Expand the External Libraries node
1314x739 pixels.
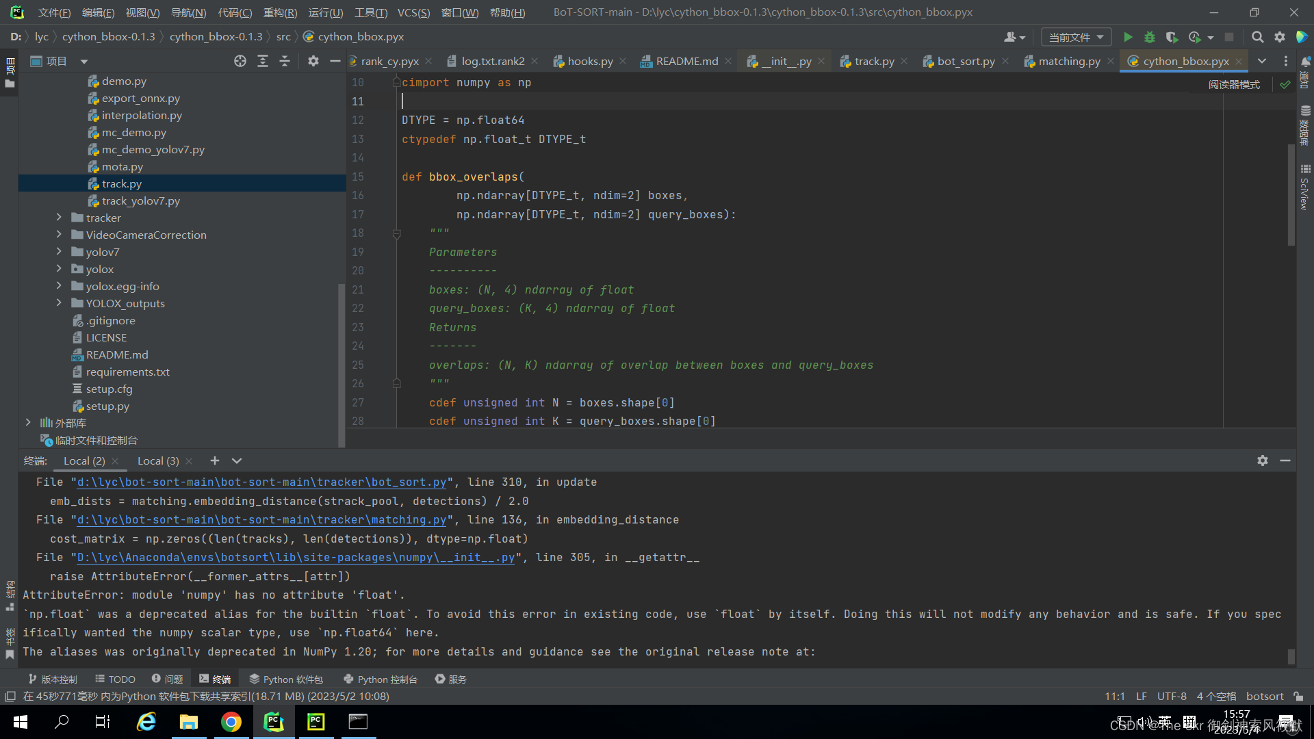pos(28,423)
